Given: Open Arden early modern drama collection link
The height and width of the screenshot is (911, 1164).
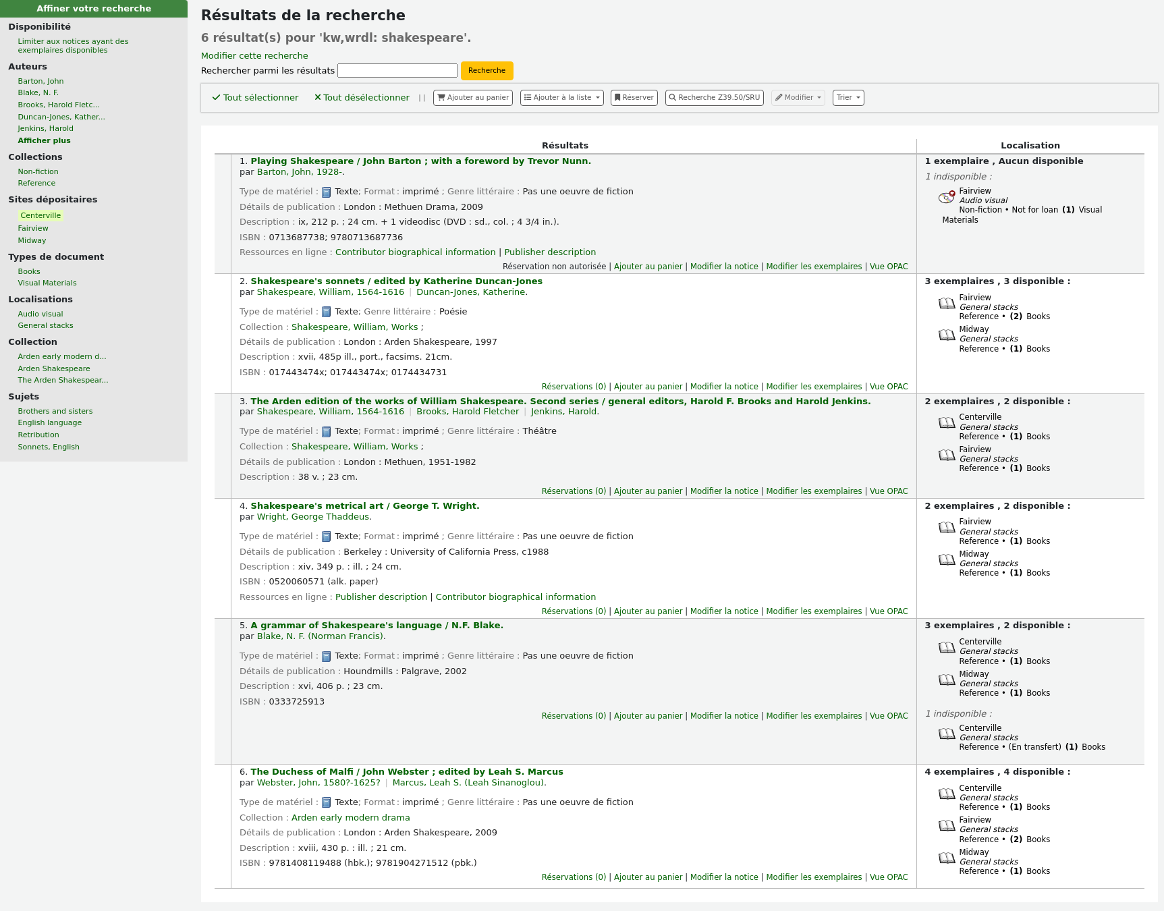Looking at the screenshot, I should (350, 818).
